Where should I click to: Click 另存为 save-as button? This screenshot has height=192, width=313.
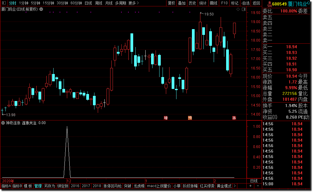(50, 186)
